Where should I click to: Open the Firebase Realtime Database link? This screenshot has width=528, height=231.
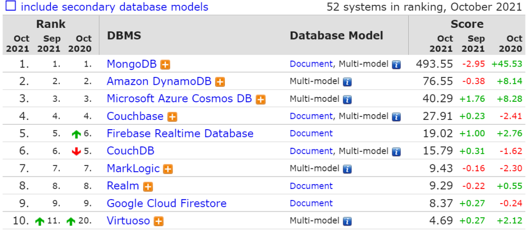click(x=180, y=134)
